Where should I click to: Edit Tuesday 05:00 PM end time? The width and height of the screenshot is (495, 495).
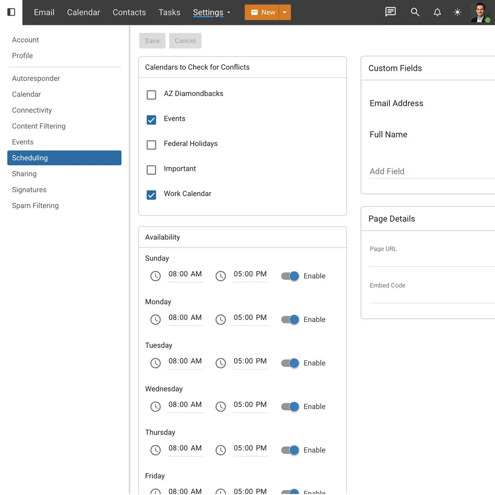250,361
